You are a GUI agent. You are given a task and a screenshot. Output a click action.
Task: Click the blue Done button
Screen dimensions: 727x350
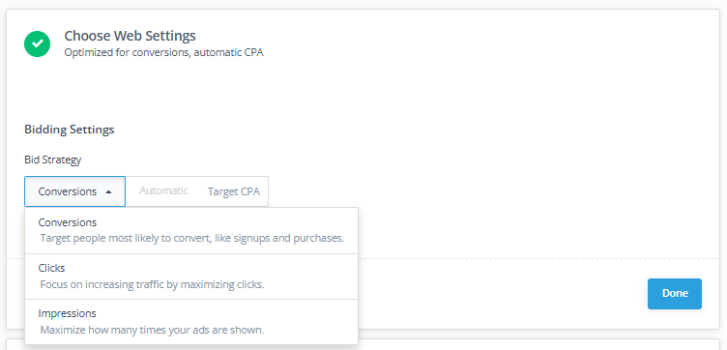point(675,294)
